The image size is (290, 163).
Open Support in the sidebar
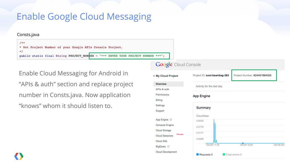coord(160,111)
